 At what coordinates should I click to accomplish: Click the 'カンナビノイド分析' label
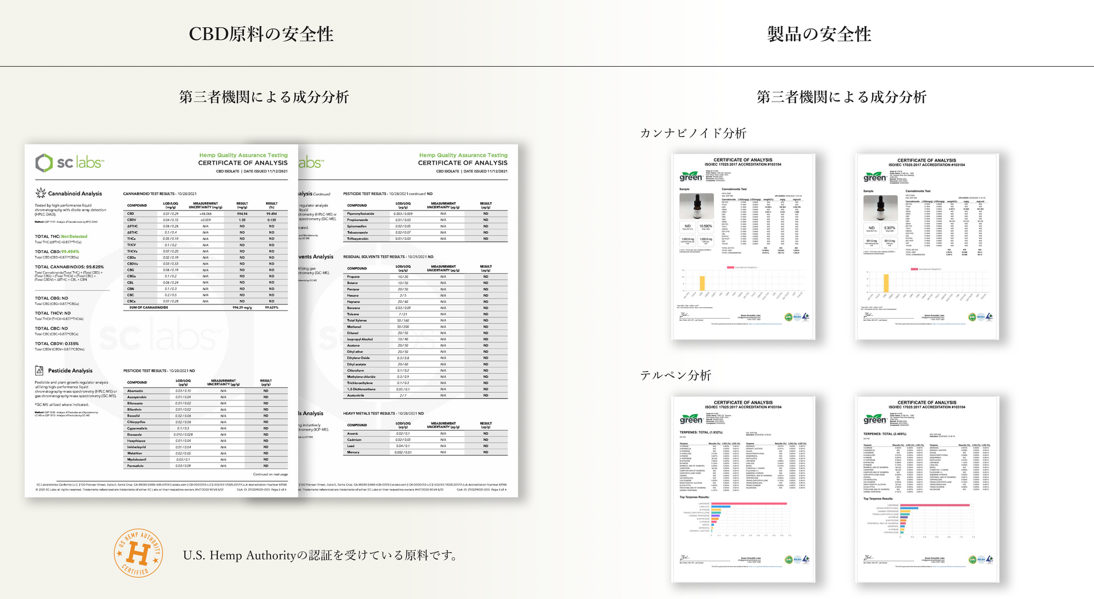(693, 133)
